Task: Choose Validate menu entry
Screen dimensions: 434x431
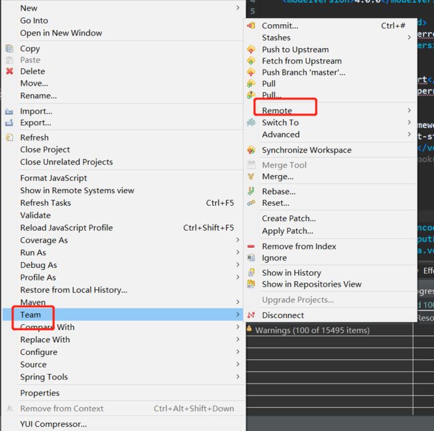Action: 35,215
